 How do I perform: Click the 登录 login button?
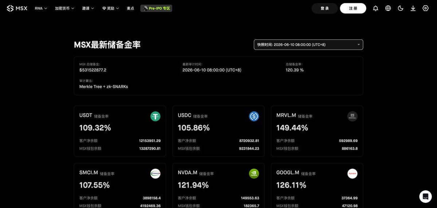[324, 8]
